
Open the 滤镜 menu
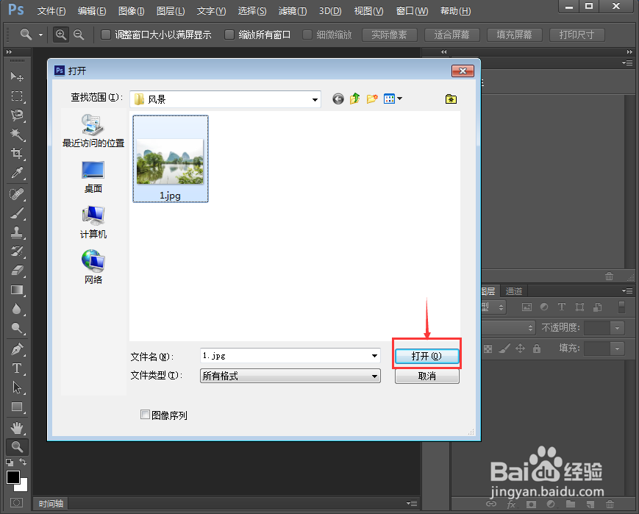(x=291, y=10)
